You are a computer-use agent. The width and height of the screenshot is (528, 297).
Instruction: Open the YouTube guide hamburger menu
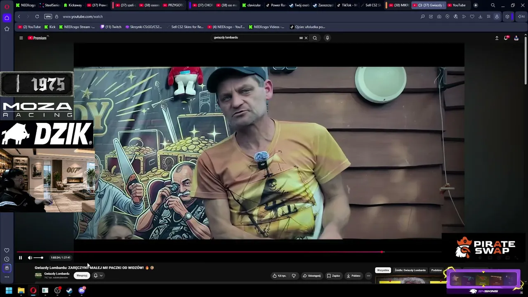pos(21,38)
